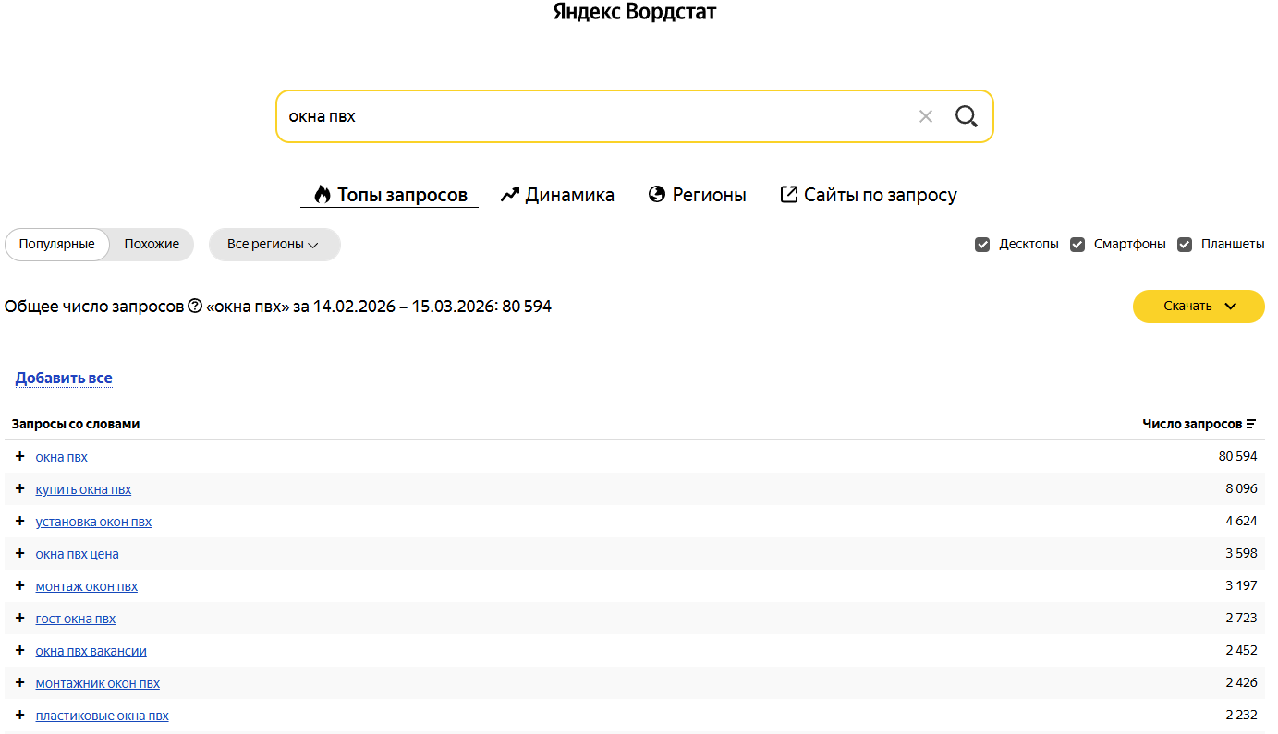Toggle the Десктопы checkbox

(x=982, y=245)
